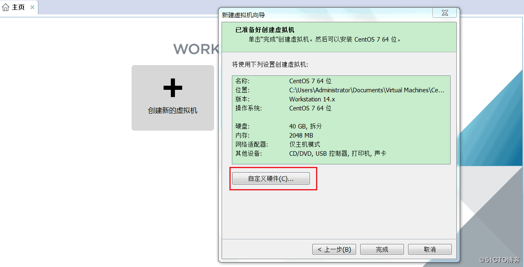
Task: Close the 主页 tab with its x
Action: 32,7
